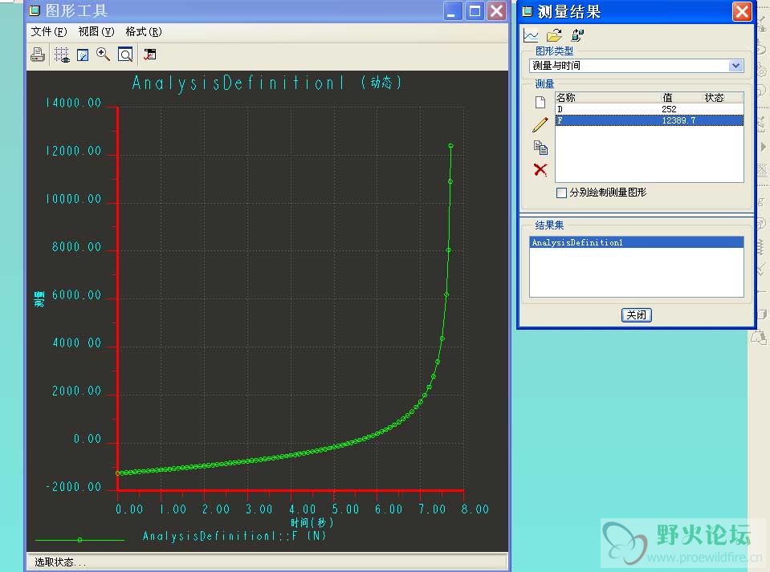Open the graph format settings icon
The height and width of the screenshot is (572, 770).
150,55
